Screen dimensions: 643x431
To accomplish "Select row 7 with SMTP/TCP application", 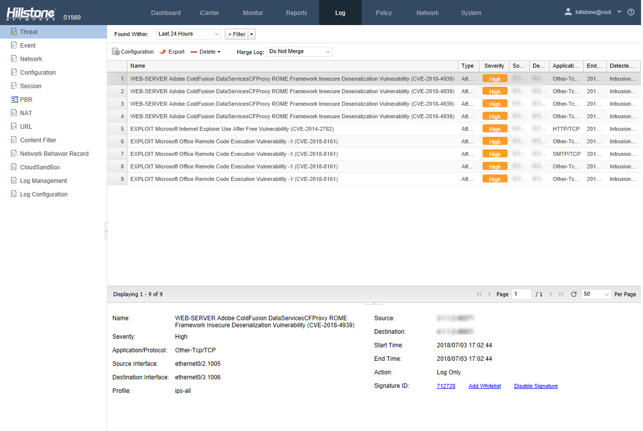I will point(374,154).
